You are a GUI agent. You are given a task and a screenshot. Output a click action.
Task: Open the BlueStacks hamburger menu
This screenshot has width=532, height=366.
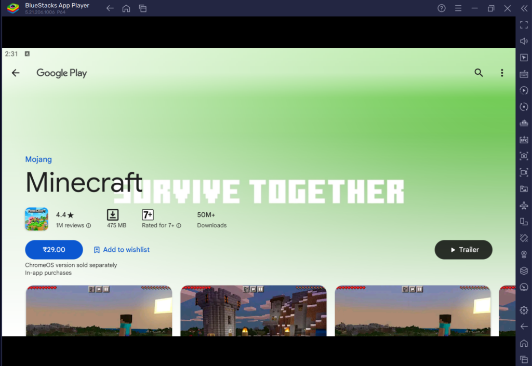point(458,8)
